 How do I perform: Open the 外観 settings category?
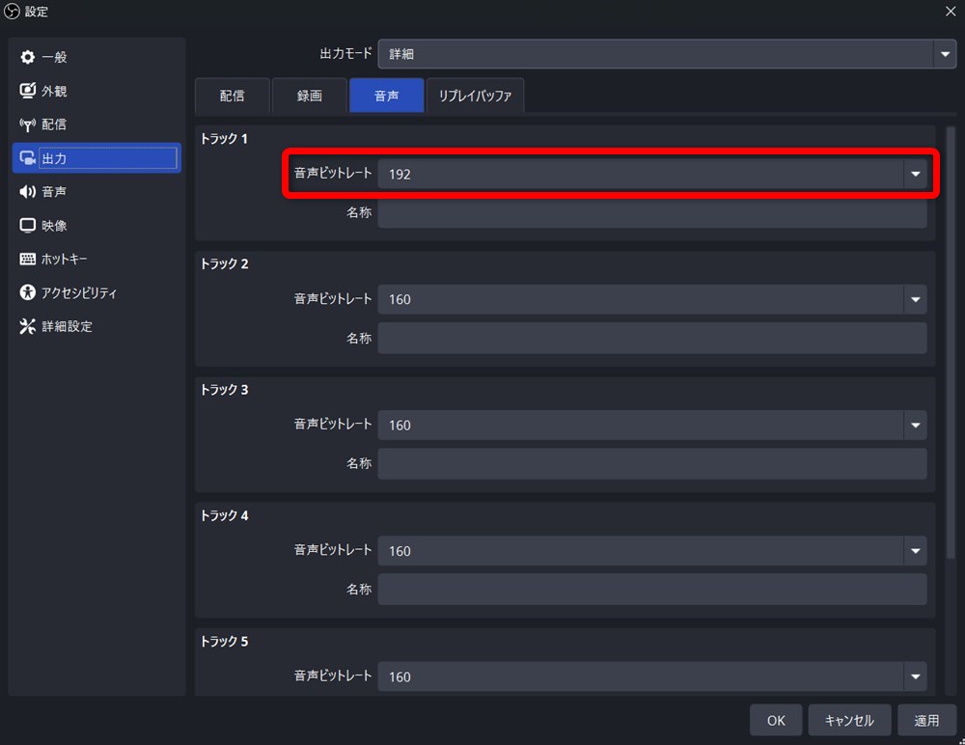(x=96, y=91)
